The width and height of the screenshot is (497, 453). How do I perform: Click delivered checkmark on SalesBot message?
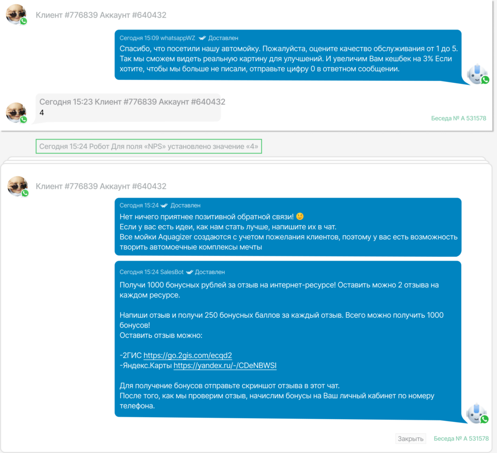(x=190, y=272)
